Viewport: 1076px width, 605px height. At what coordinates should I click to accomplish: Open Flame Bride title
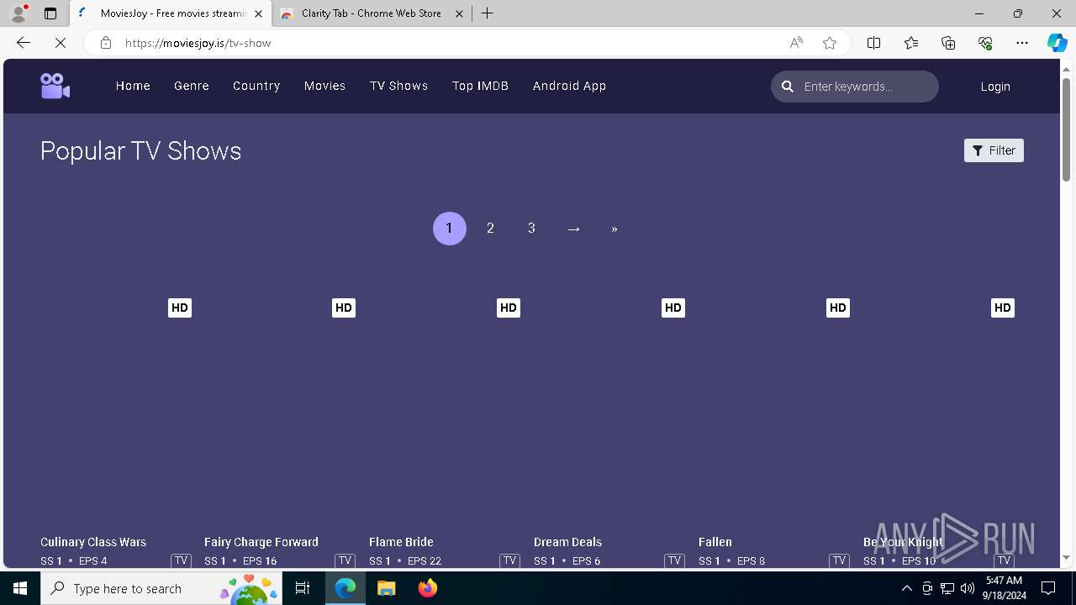[x=401, y=542]
